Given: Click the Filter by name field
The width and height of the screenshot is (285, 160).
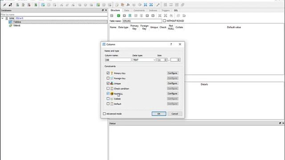Looking at the screenshot, I should pyautogui.click(x=54, y=15).
